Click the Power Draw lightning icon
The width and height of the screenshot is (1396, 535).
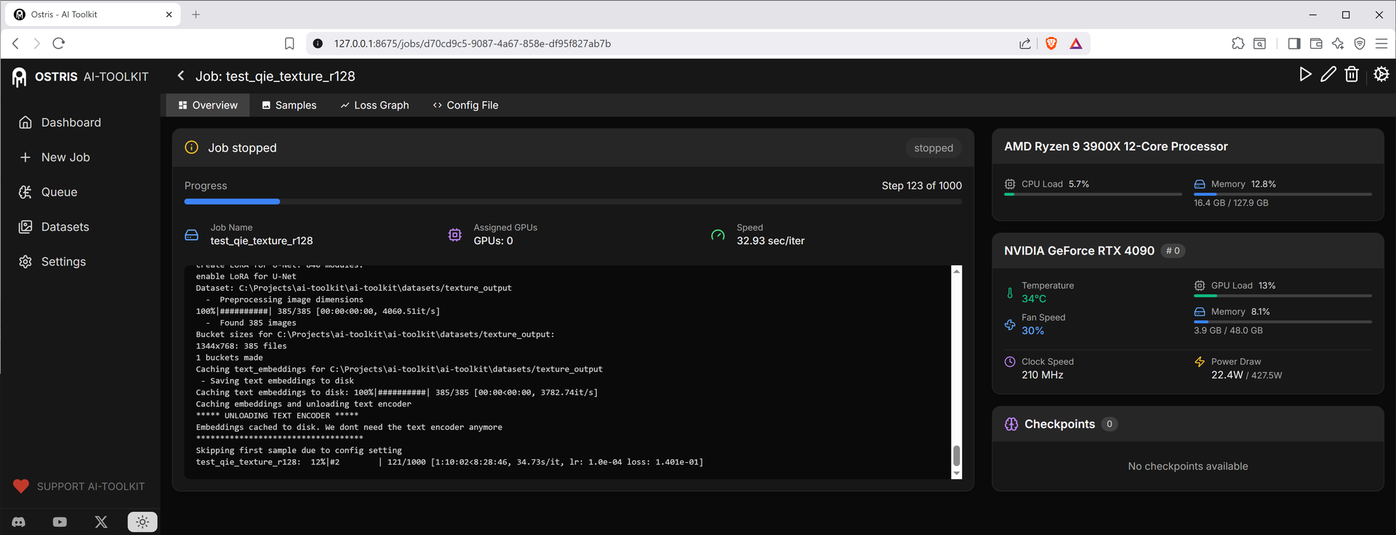(x=1200, y=362)
